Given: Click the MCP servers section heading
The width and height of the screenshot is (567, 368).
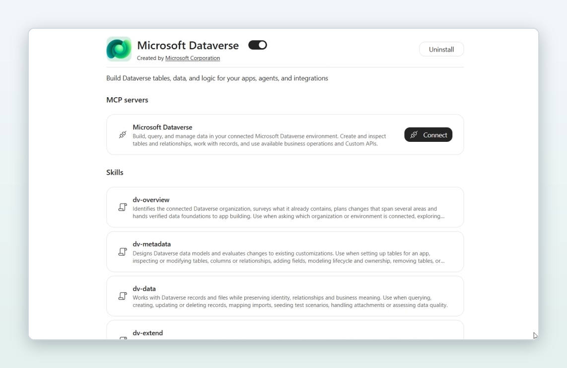Looking at the screenshot, I should [x=127, y=100].
